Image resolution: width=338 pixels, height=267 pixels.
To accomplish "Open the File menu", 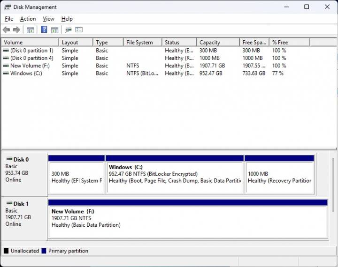I will click(9, 19).
